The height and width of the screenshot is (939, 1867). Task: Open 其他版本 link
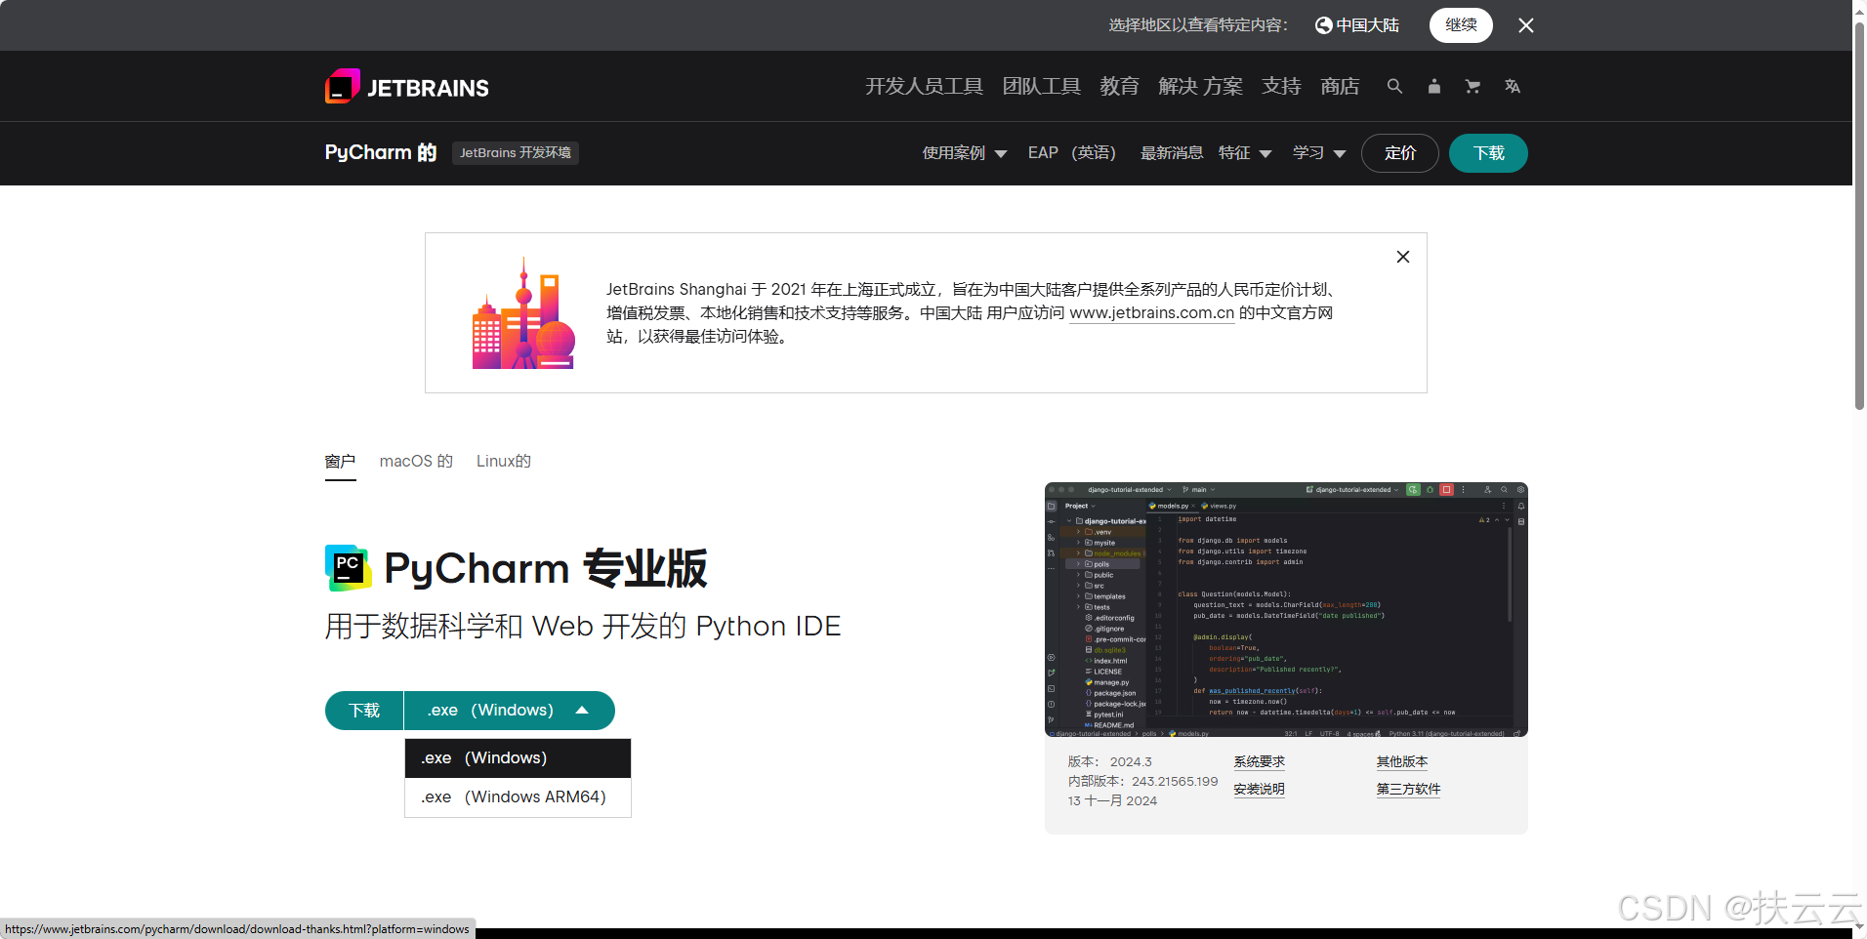pos(1402,762)
